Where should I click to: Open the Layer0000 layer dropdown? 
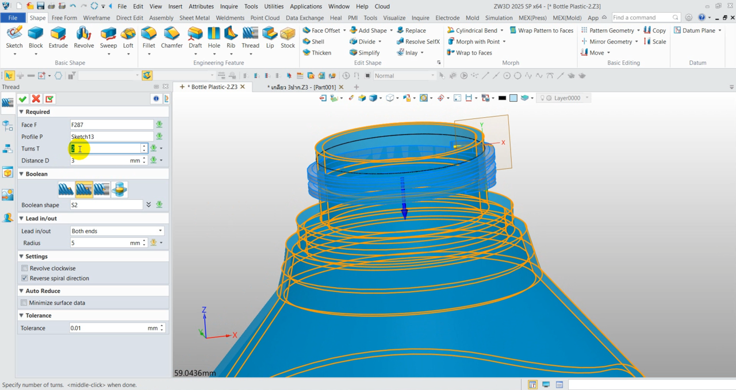click(586, 98)
